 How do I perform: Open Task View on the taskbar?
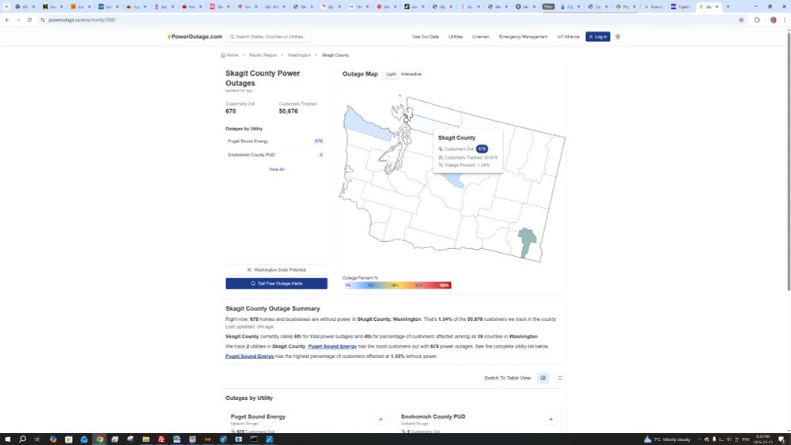[37, 439]
